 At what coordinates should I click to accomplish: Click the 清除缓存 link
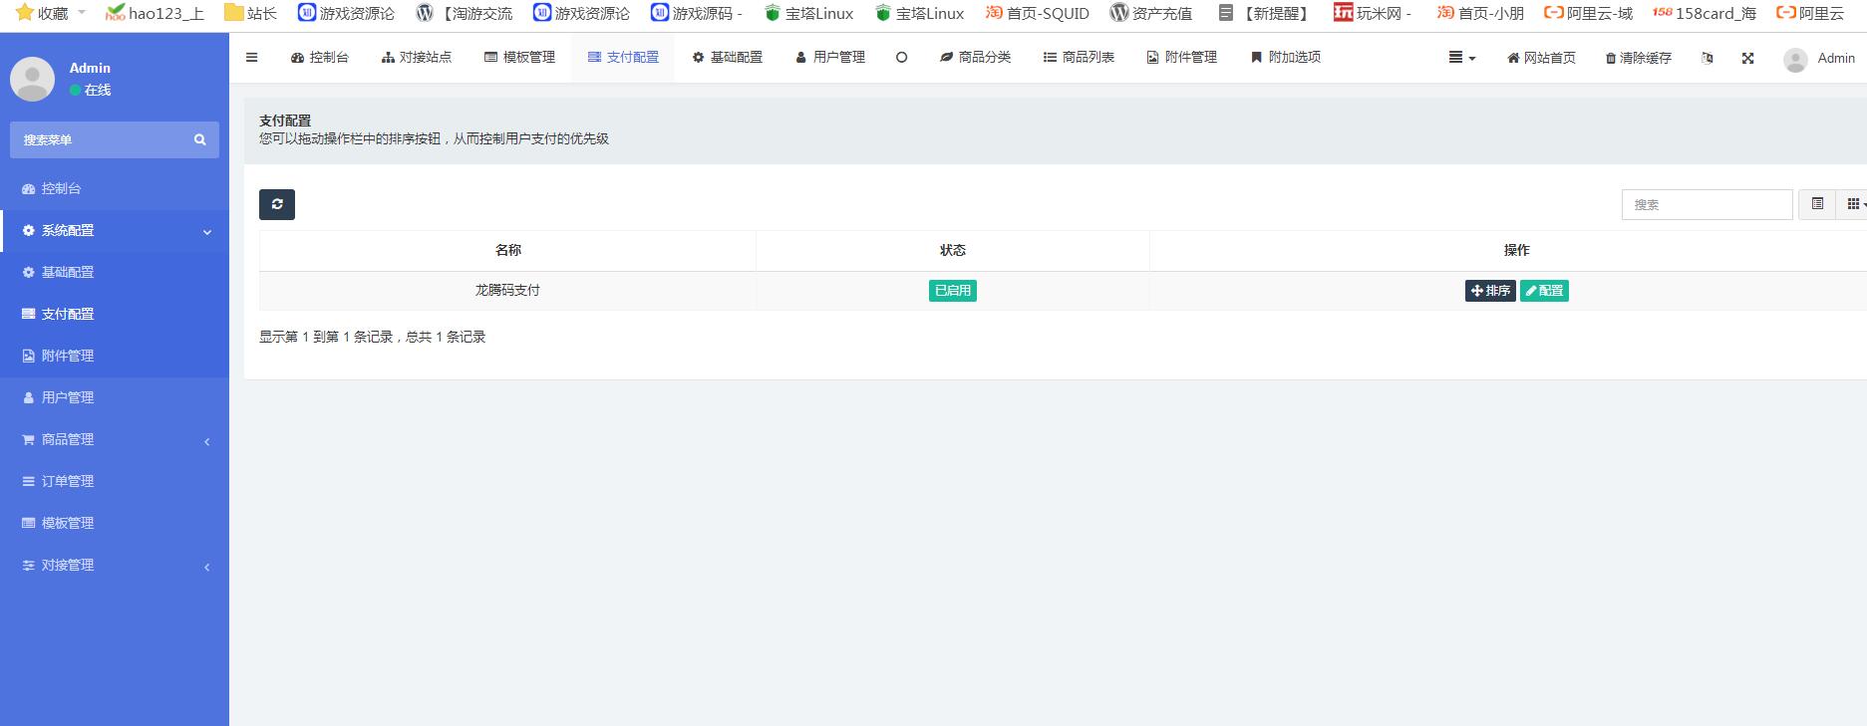1638,58
